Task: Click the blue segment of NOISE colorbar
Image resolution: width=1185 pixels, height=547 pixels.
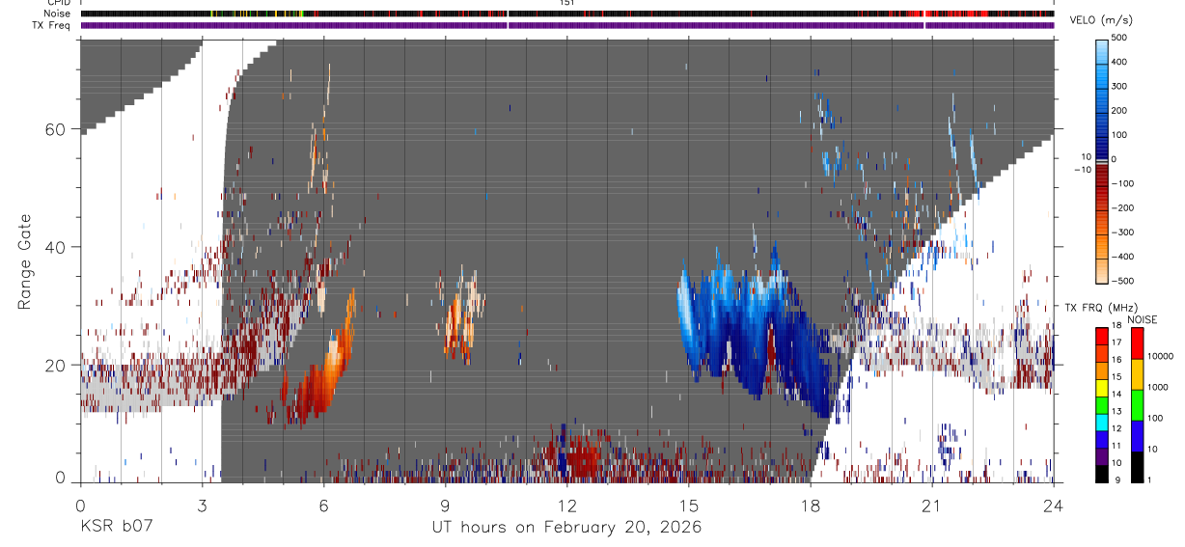Action: click(1136, 435)
